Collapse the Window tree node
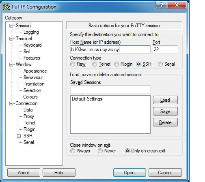 11,64
